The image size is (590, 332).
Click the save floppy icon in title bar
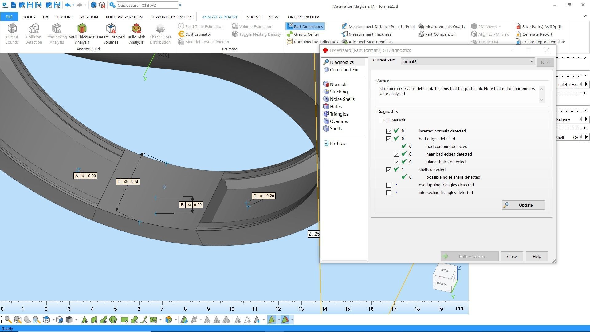pyautogui.click(x=30, y=5)
